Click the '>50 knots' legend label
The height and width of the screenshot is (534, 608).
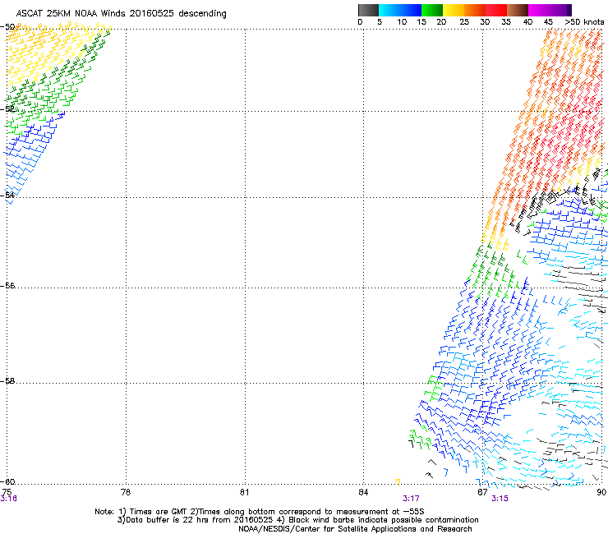click(x=584, y=22)
